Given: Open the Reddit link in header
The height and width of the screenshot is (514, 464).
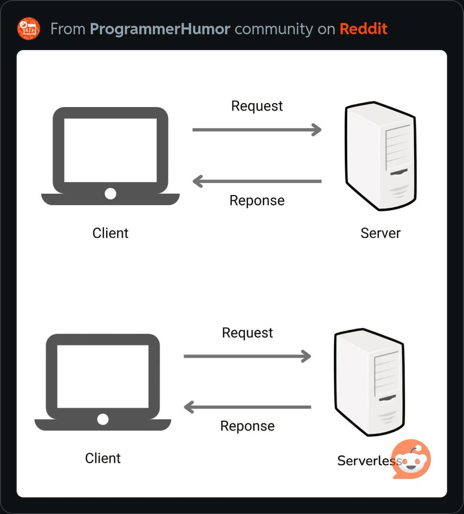Looking at the screenshot, I should pyautogui.click(x=363, y=29).
